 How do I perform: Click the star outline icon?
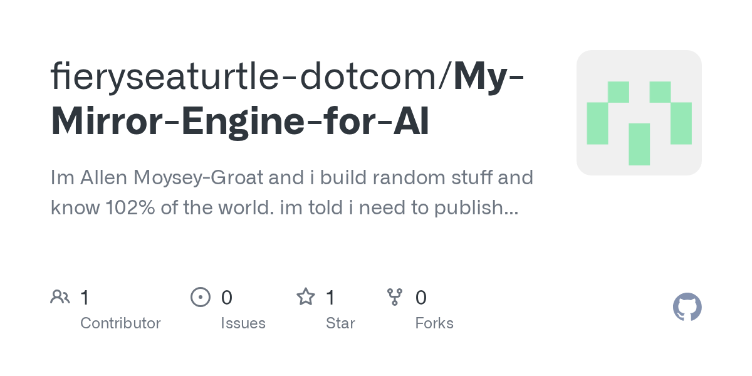tap(306, 296)
